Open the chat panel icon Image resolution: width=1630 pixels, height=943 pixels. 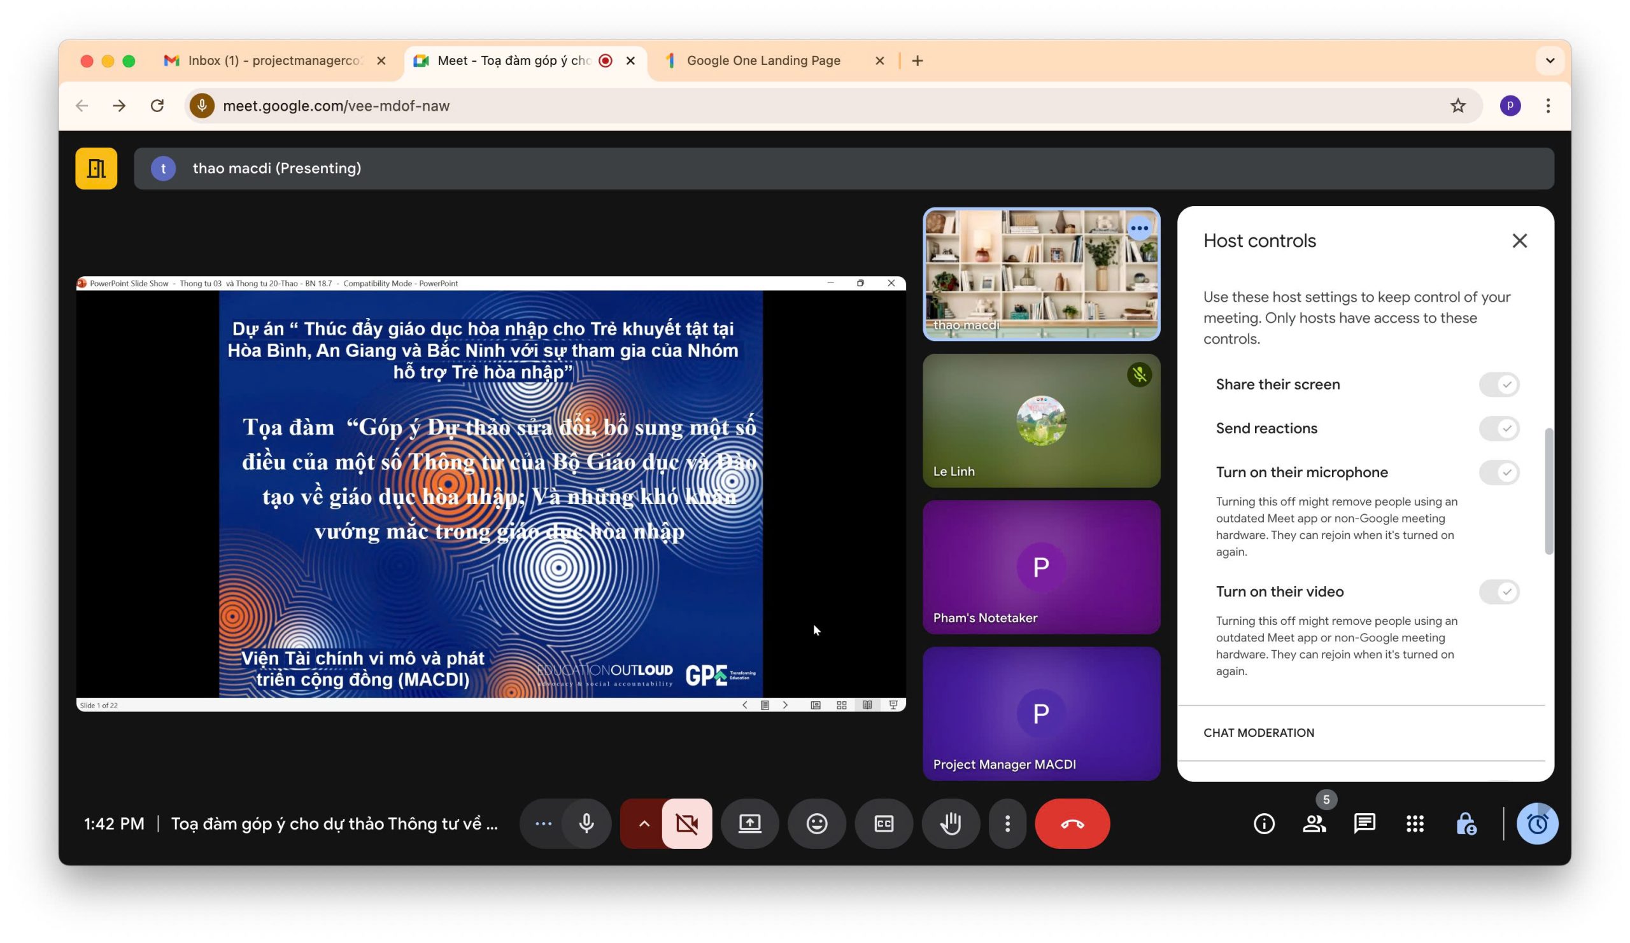tap(1364, 823)
